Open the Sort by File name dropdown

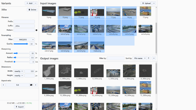139,58
